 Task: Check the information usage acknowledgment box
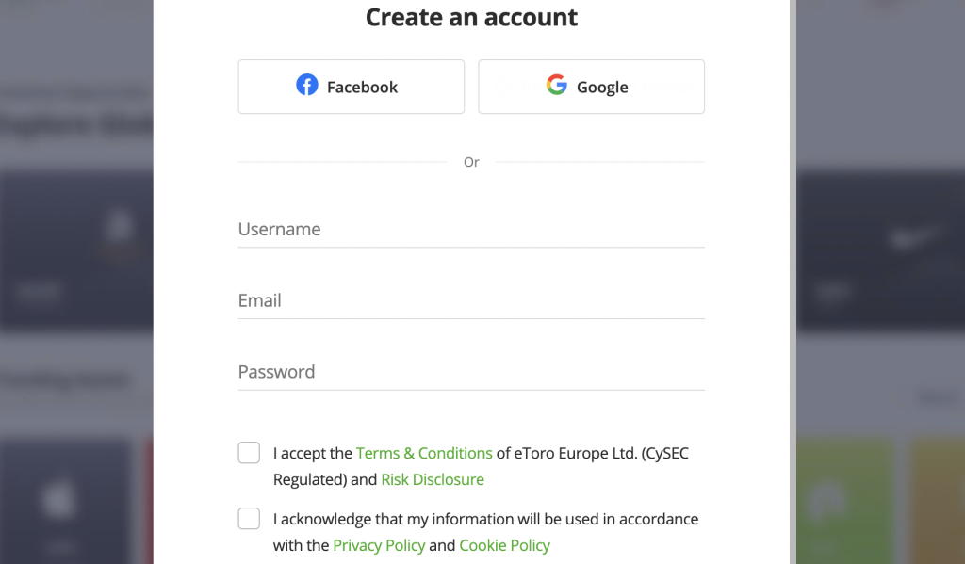pos(249,518)
